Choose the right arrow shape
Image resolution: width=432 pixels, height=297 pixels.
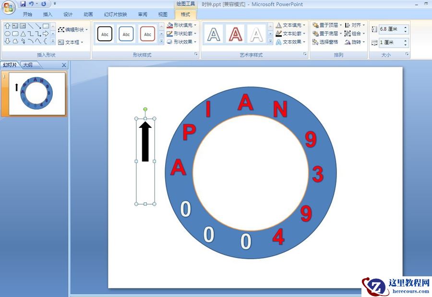pyautogui.click(x=46, y=34)
